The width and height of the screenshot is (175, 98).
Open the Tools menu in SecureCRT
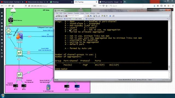pyautogui.click(x=87, y=13)
